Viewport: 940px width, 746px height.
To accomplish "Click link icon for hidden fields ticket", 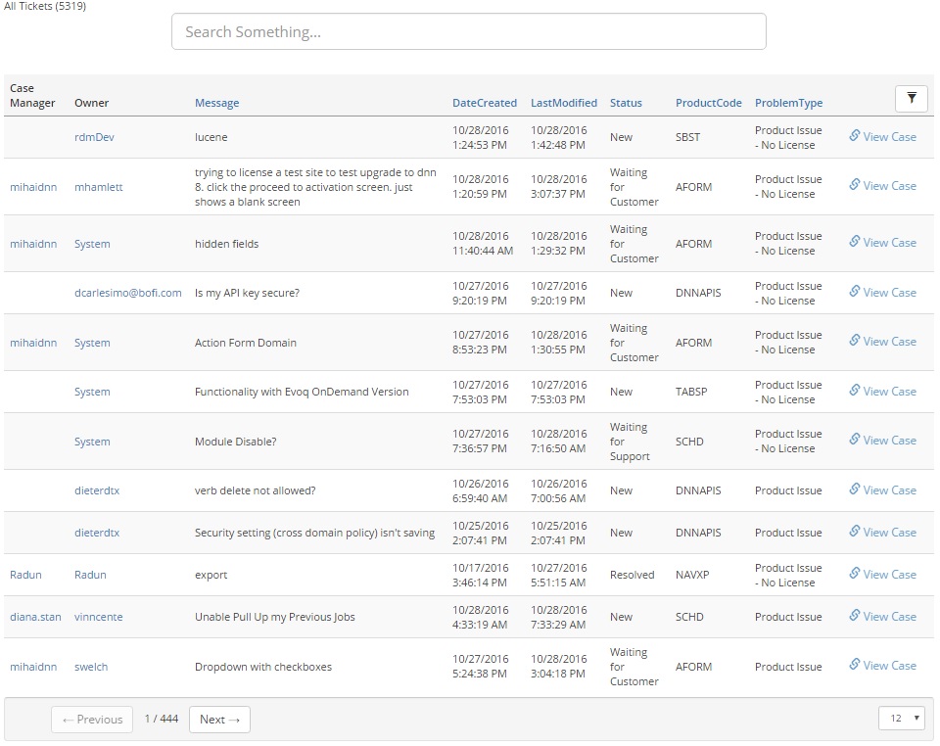I will click(854, 243).
